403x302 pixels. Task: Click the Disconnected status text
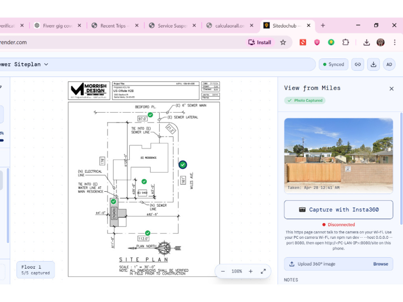341,225
